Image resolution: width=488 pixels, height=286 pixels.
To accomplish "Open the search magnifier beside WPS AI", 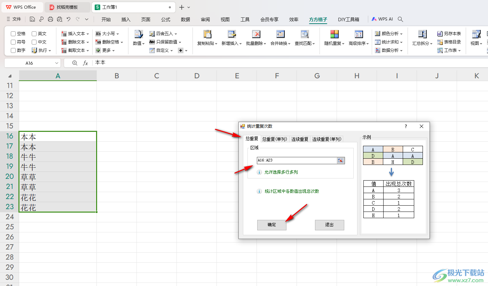I will point(400,19).
